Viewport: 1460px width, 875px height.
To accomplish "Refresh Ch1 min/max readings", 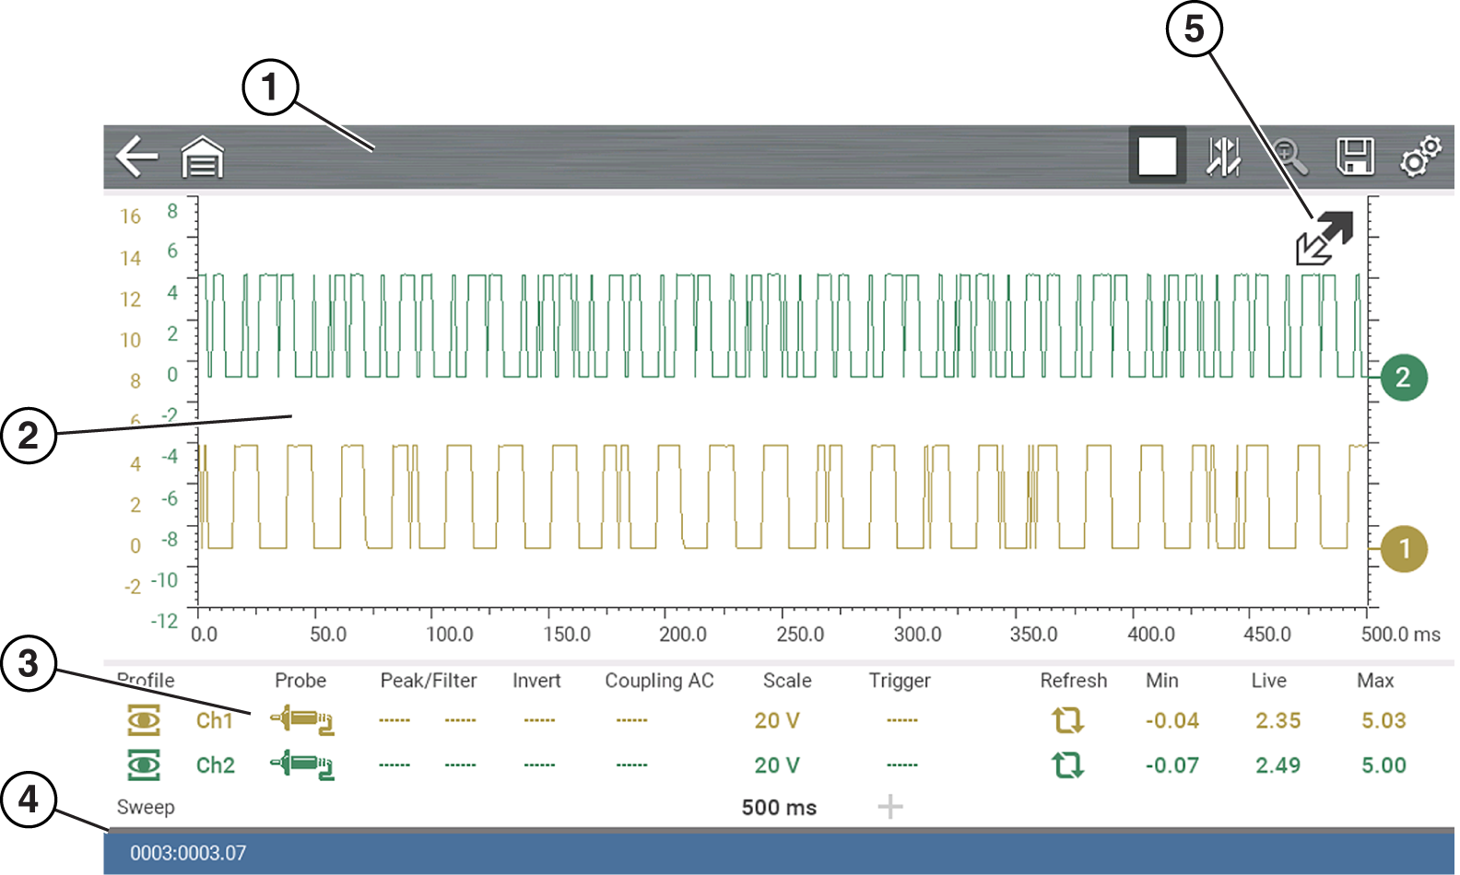I will (x=1067, y=720).
